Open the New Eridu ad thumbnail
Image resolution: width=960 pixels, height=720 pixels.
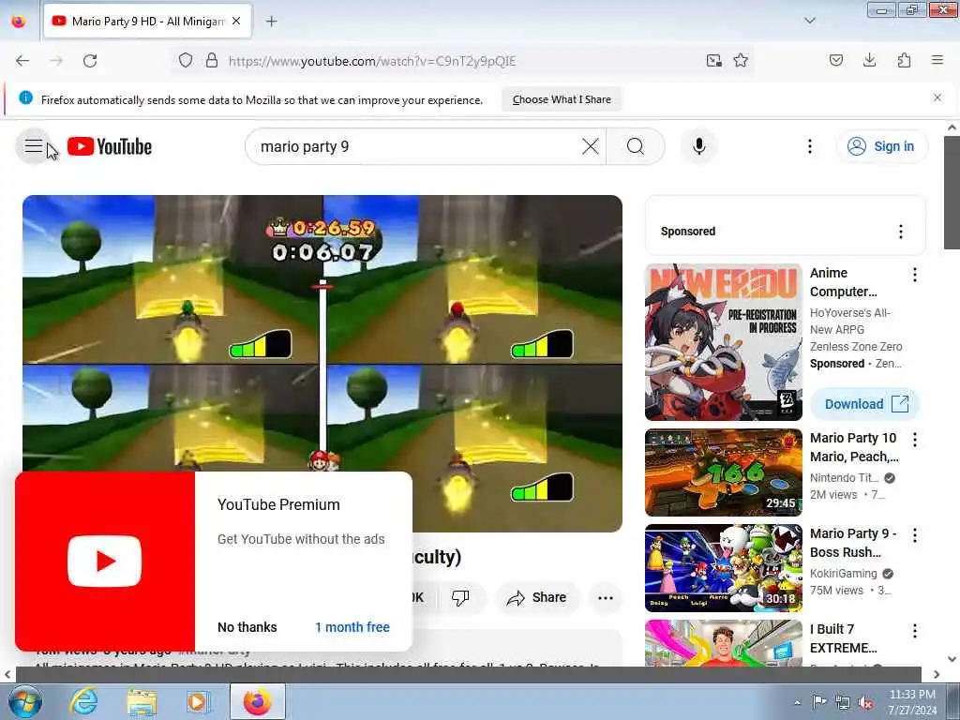(x=723, y=342)
